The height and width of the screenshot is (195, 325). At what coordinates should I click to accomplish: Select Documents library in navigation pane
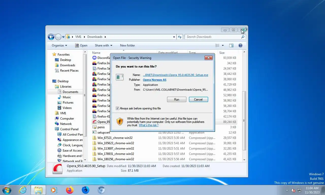[x=70, y=92]
